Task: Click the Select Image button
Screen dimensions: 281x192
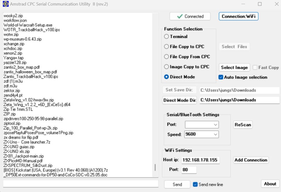Action: [x=234, y=67]
